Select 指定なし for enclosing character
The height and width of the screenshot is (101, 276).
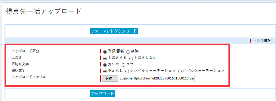click(105, 71)
